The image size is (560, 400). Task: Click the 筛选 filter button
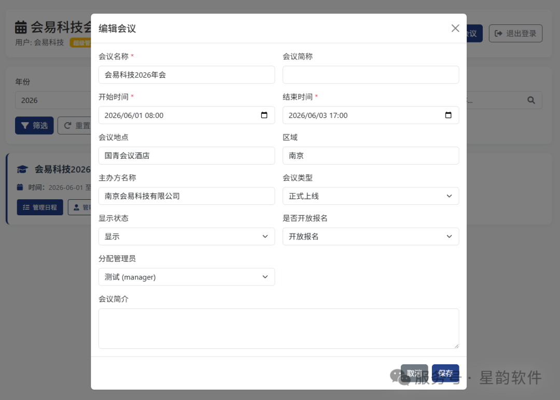coord(34,126)
